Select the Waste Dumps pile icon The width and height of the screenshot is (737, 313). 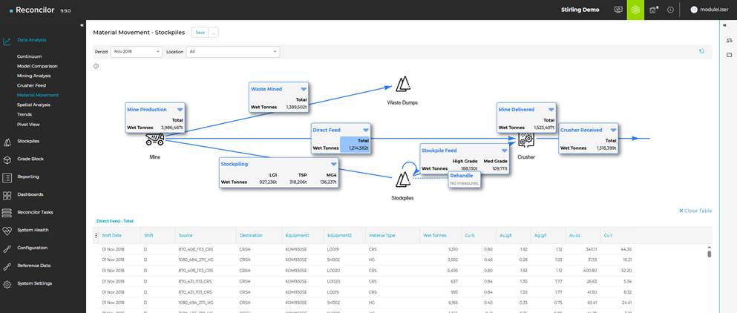(403, 84)
